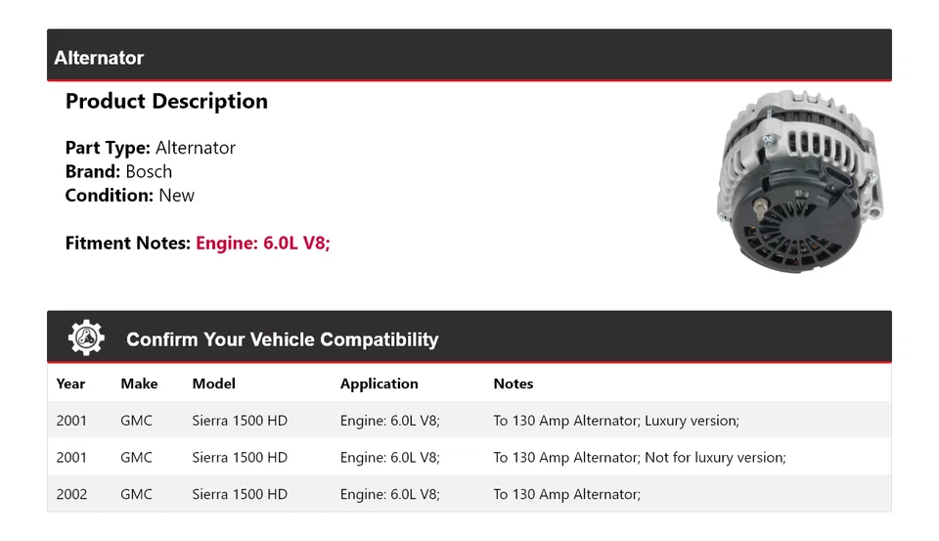939x541 pixels.
Task: Select the note ending in 'Luxury version;' in first row
Action: [x=616, y=421]
